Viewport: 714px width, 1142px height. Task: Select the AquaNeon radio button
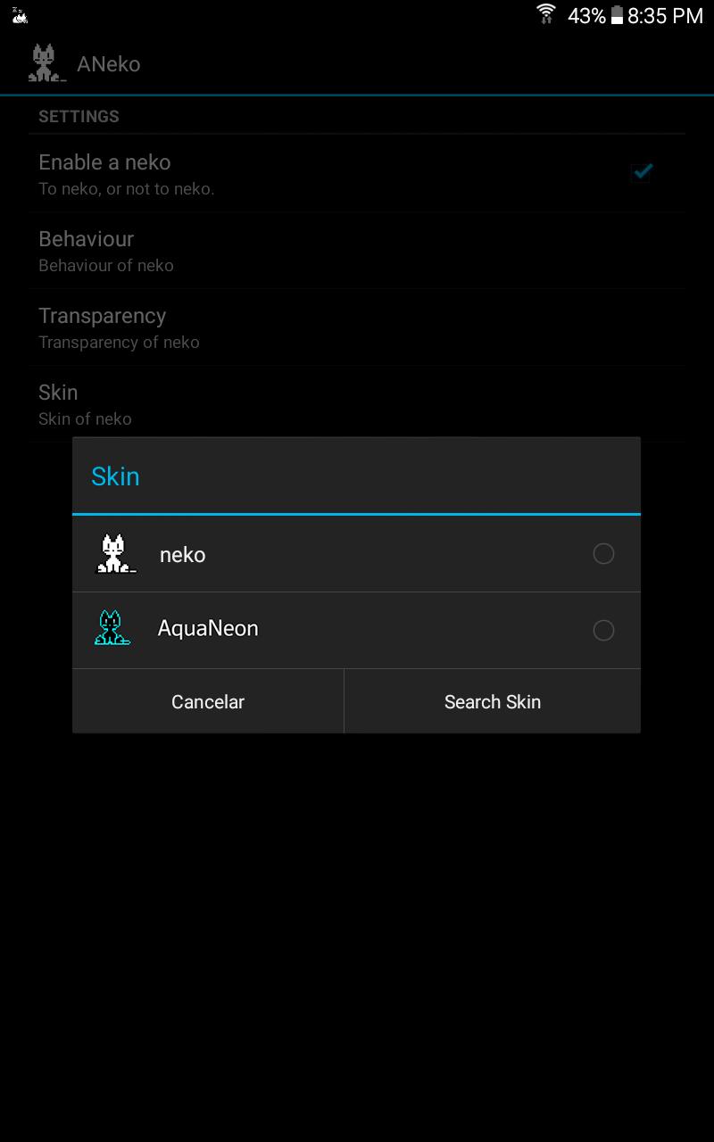(603, 631)
